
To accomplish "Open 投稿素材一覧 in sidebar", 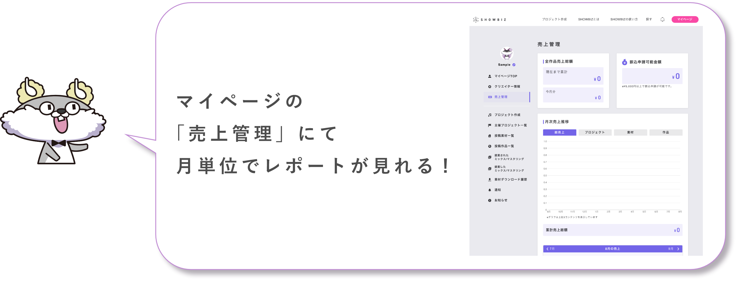I will 504,136.
